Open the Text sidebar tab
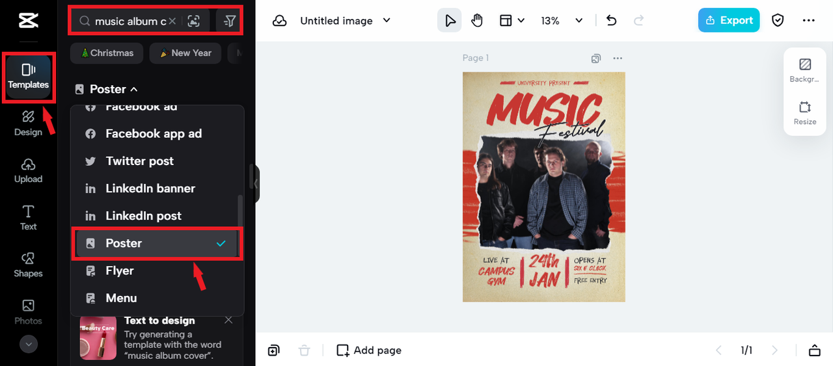This screenshot has height=366, width=833. click(28, 218)
